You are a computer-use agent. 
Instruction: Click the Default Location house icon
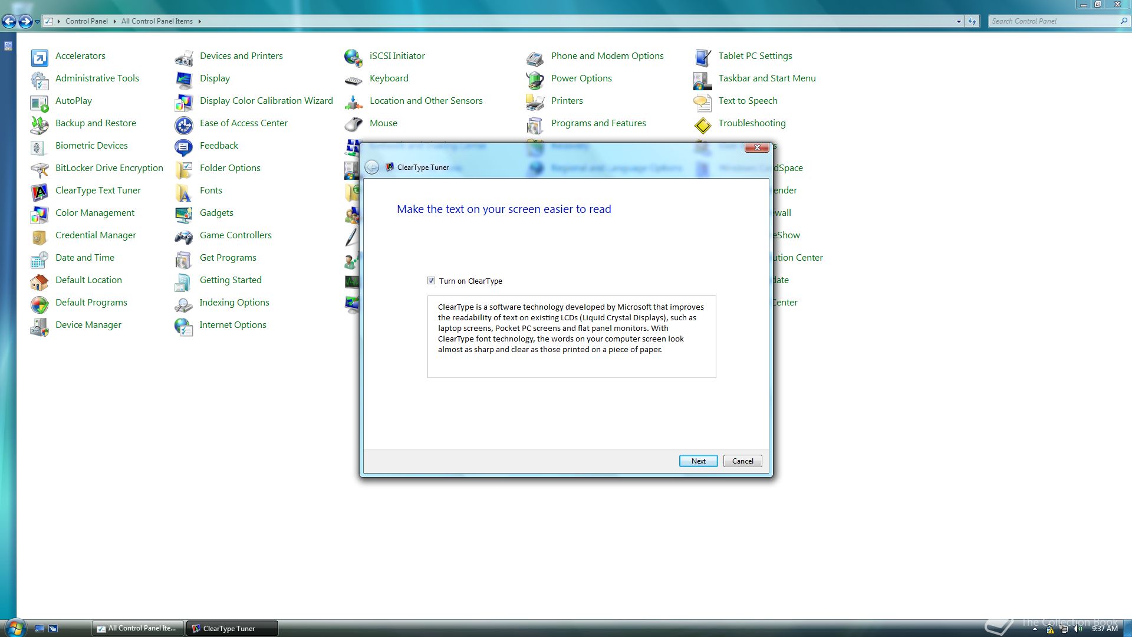click(x=40, y=281)
